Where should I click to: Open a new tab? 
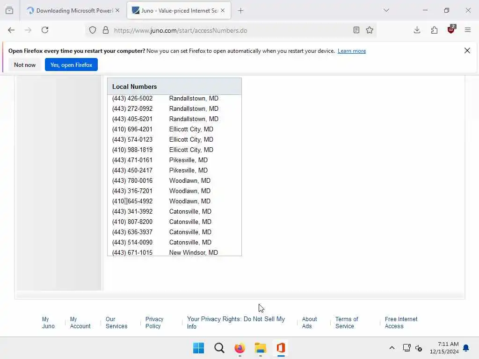click(x=241, y=11)
